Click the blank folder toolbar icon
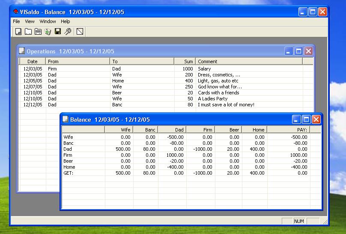This screenshot has width=346, height=234. tap(28, 32)
